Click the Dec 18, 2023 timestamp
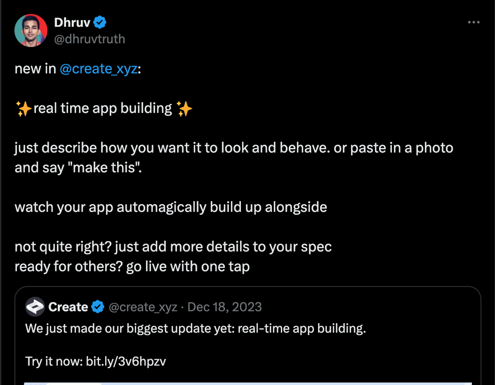The image size is (495, 385). (224, 307)
